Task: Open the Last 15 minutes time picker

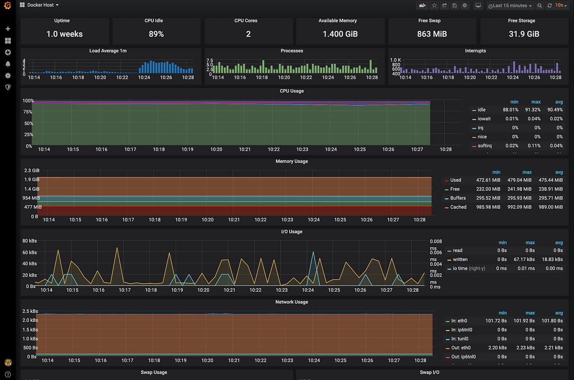Action: point(510,5)
